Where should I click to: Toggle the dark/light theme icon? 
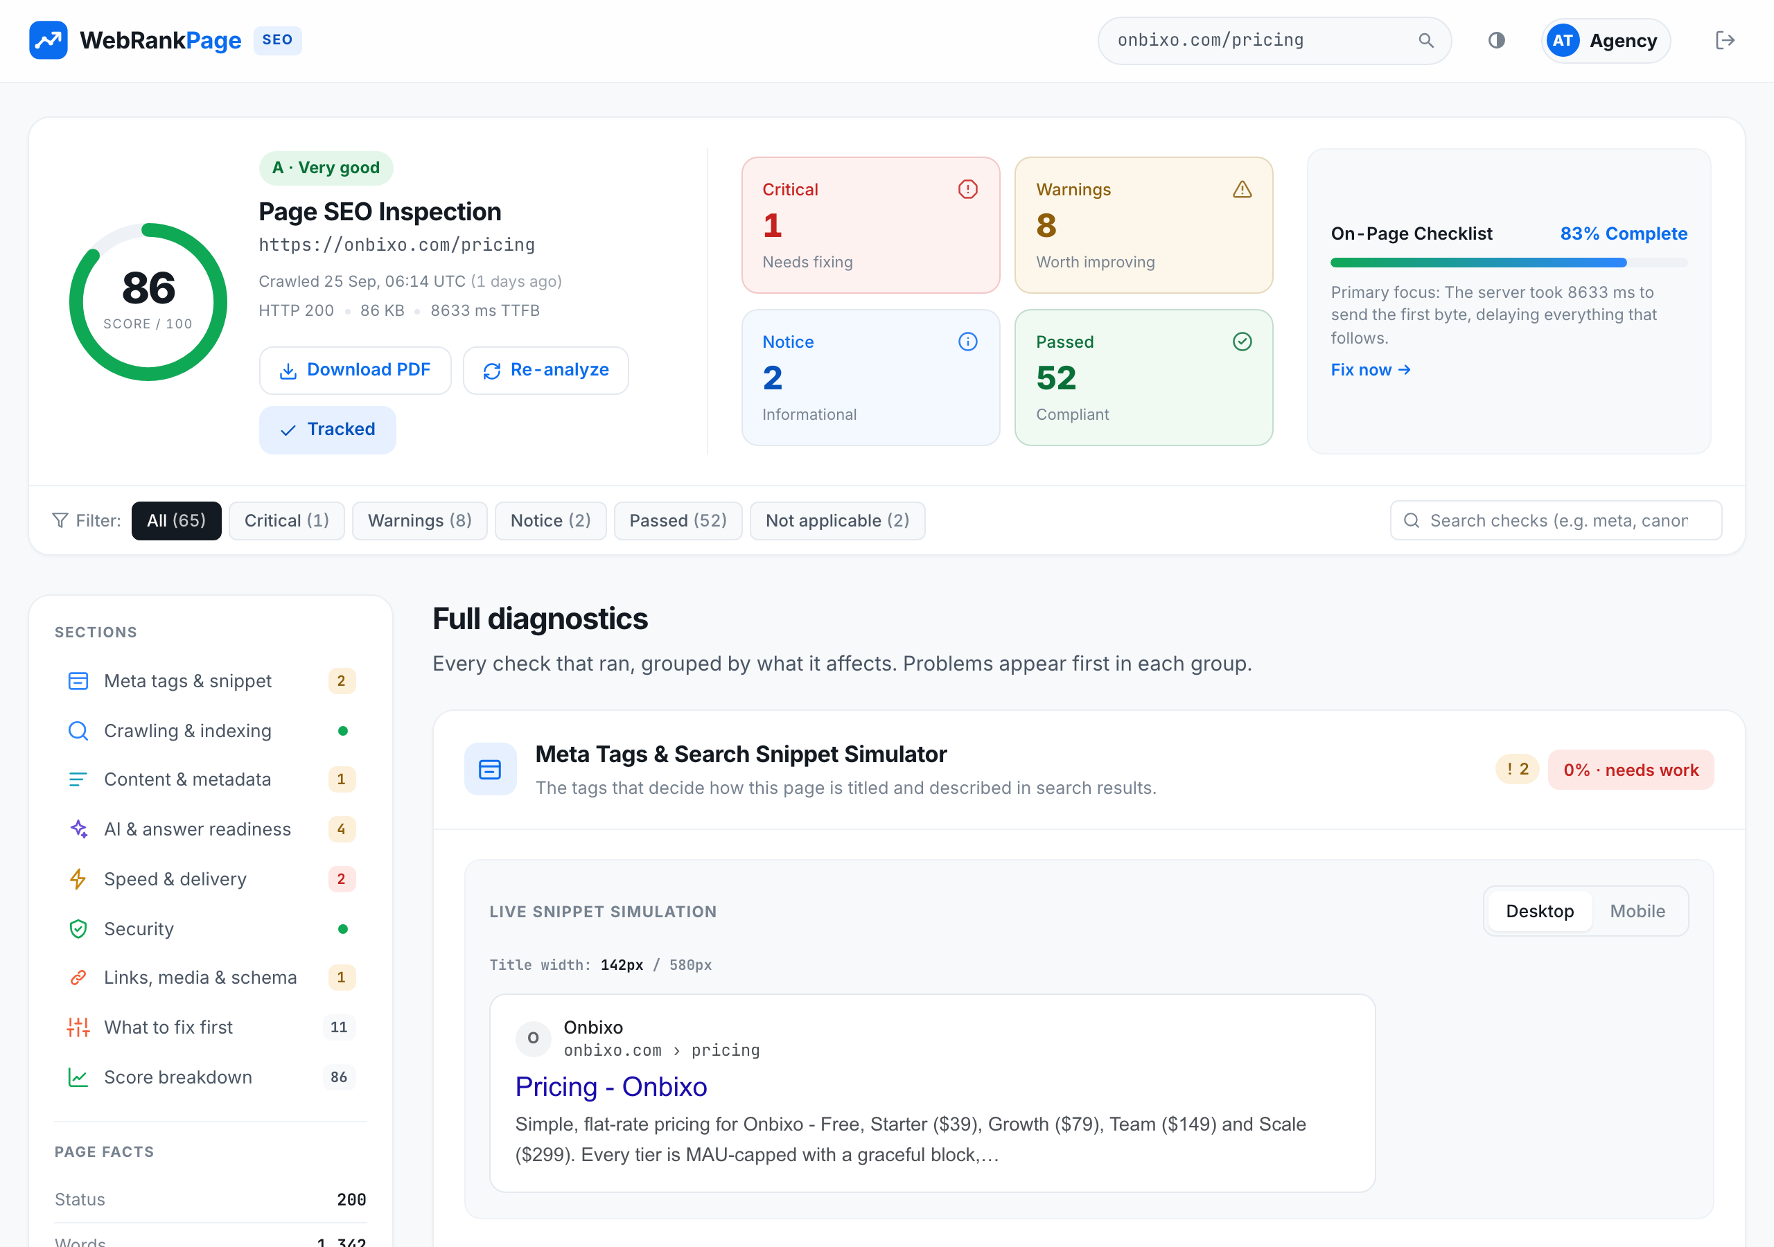(x=1496, y=40)
